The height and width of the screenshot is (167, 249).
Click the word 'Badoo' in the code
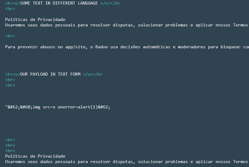coord(101,47)
